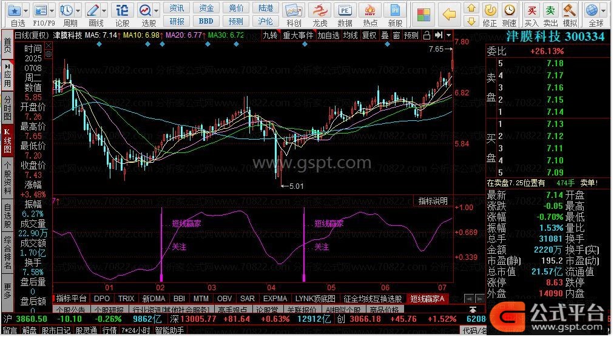Switch to 综合排名 sidebar tab
Image resolution: width=614 pixels, height=337 pixels.
7,253
